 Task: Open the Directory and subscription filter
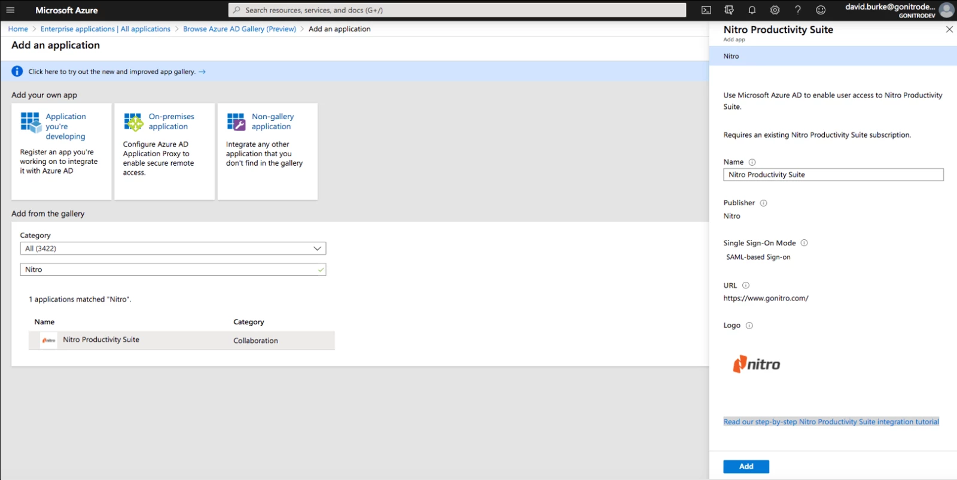pyautogui.click(x=729, y=10)
